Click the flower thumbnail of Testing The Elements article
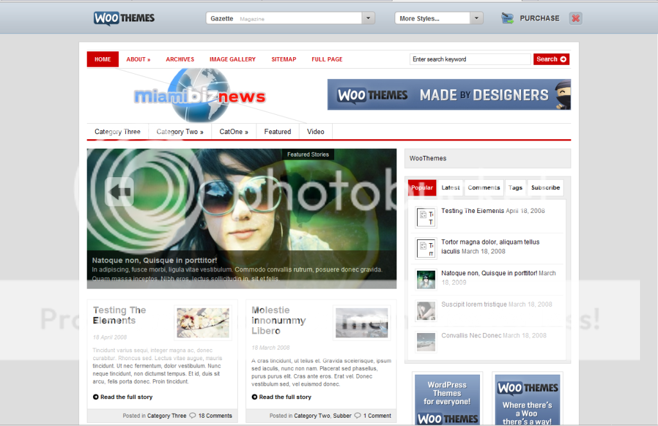658x426 pixels. coord(203,323)
